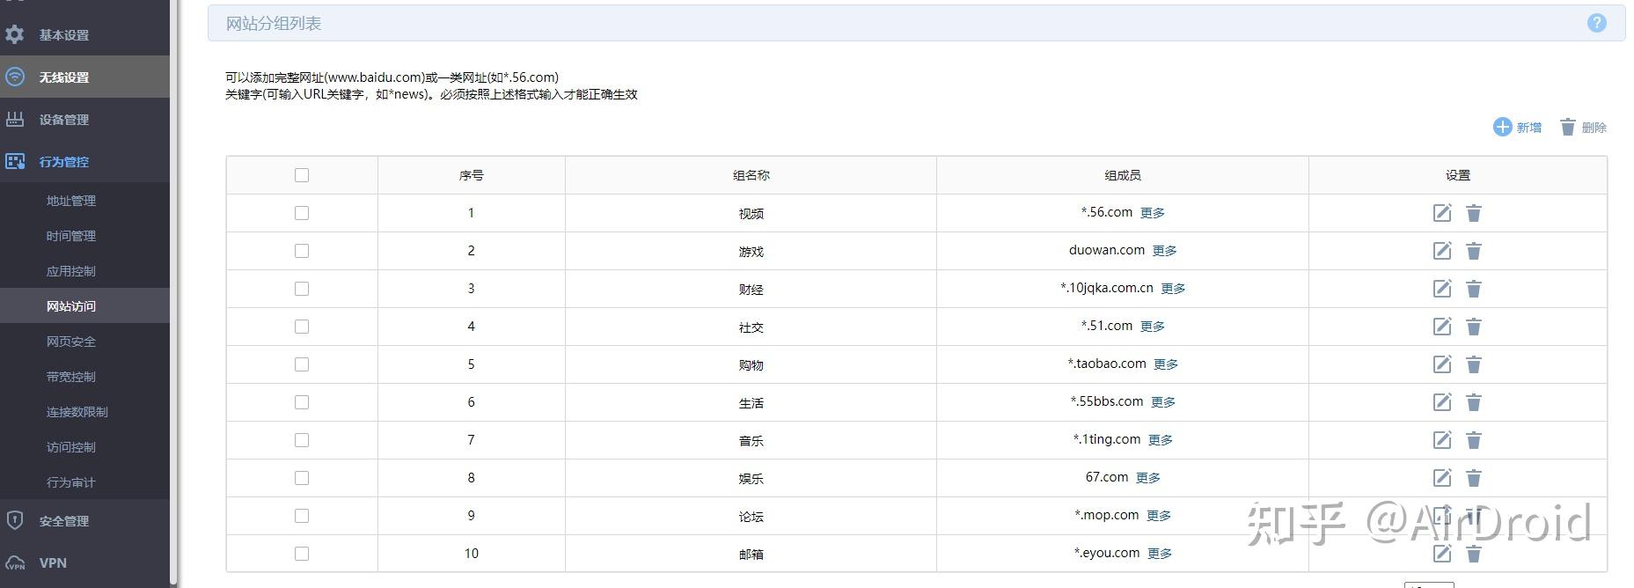Image resolution: width=1634 pixels, height=588 pixels.
Task: Open 基本设置 in the sidebar
Action: [63, 35]
